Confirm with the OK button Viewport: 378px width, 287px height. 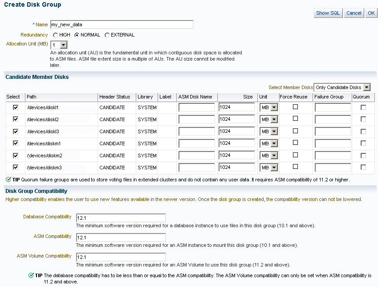[x=371, y=13]
